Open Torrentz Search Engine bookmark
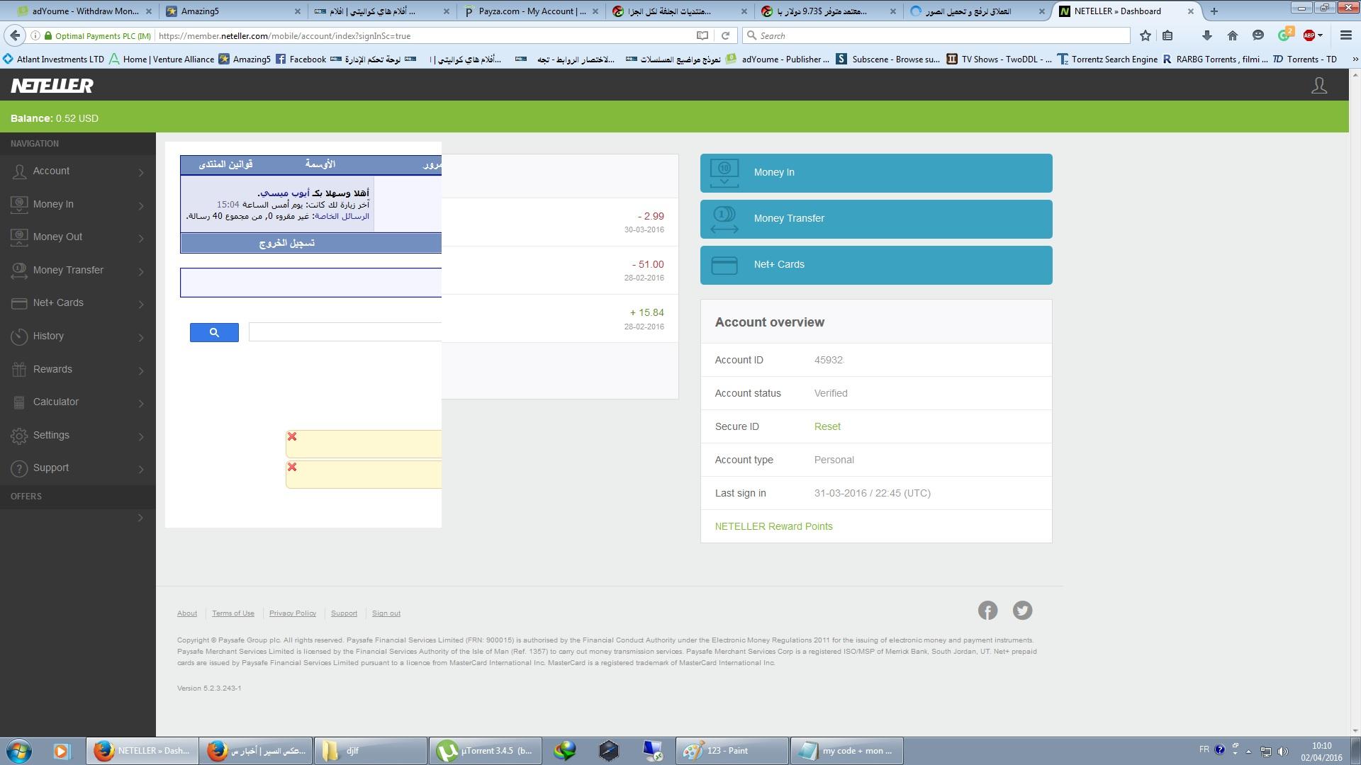The width and height of the screenshot is (1361, 765). [x=1107, y=59]
